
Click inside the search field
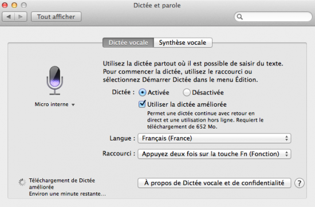pyautogui.click(x=273, y=17)
